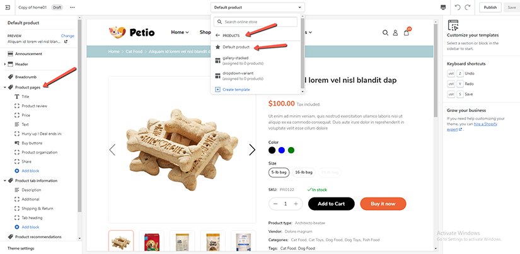Type in the Search online store field
This screenshot has width=520, height=254.
click(x=257, y=22)
